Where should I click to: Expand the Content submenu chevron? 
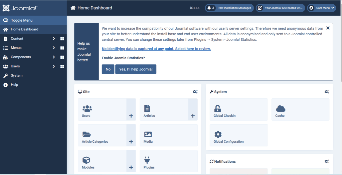tap(54, 39)
